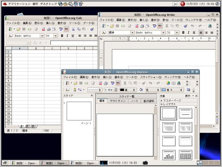This screenshot has height=167, width=222.
Task: Open the Slide Show menu in Impress
Action: (151, 77)
